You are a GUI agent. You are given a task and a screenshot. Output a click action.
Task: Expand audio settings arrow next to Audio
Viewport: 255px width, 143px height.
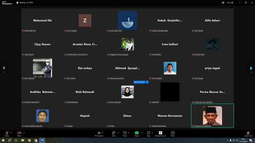click(x=11, y=133)
